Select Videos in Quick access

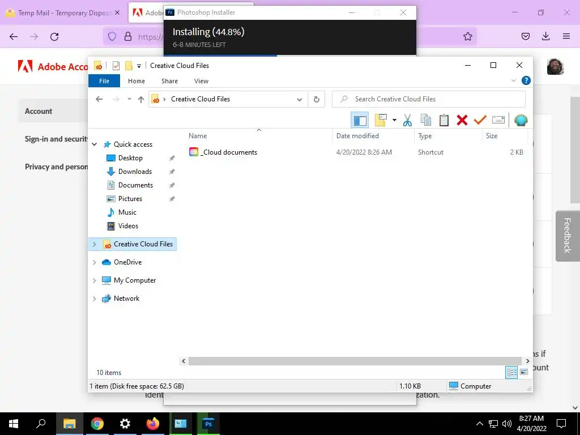pyautogui.click(x=128, y=226)
